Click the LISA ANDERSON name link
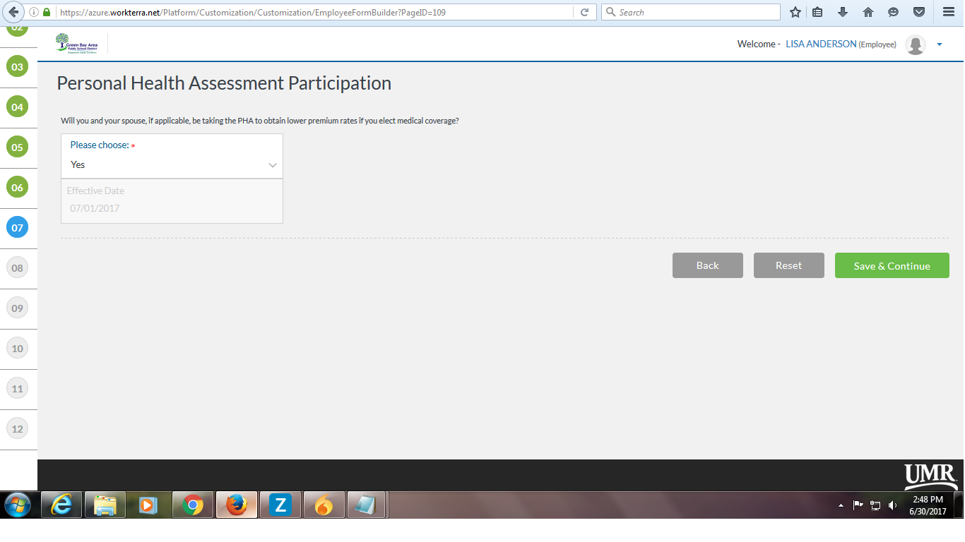This screenshot has height=542, width=965. point(820,44)
